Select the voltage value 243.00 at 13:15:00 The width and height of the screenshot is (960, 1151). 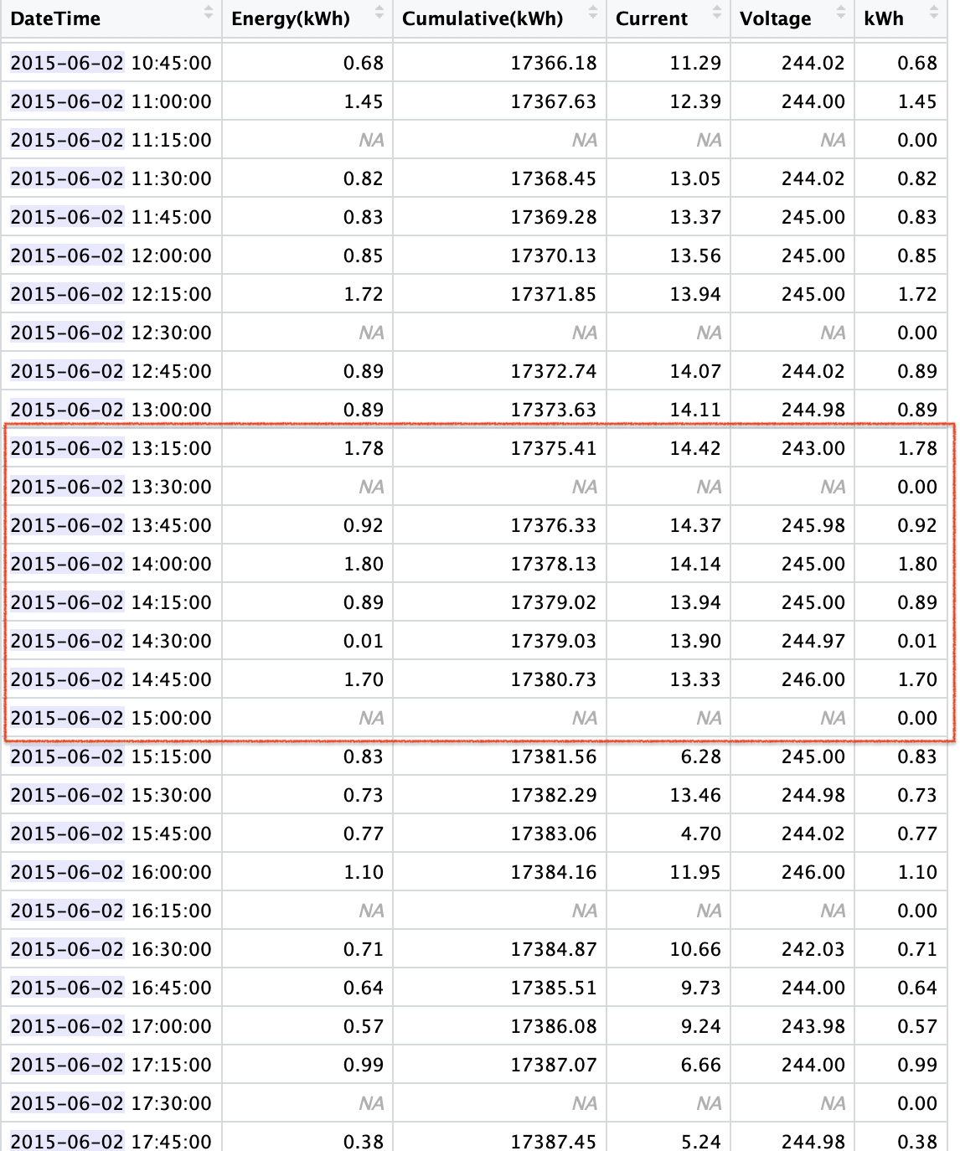pyautogui.click(x=813, y=448)
